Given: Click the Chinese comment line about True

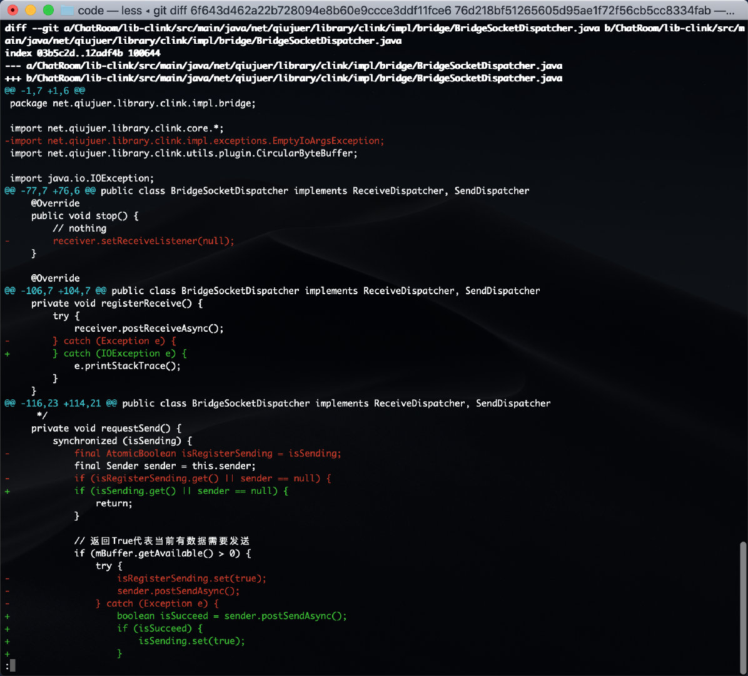Looking at the screenshot, I should pos(162,541).
